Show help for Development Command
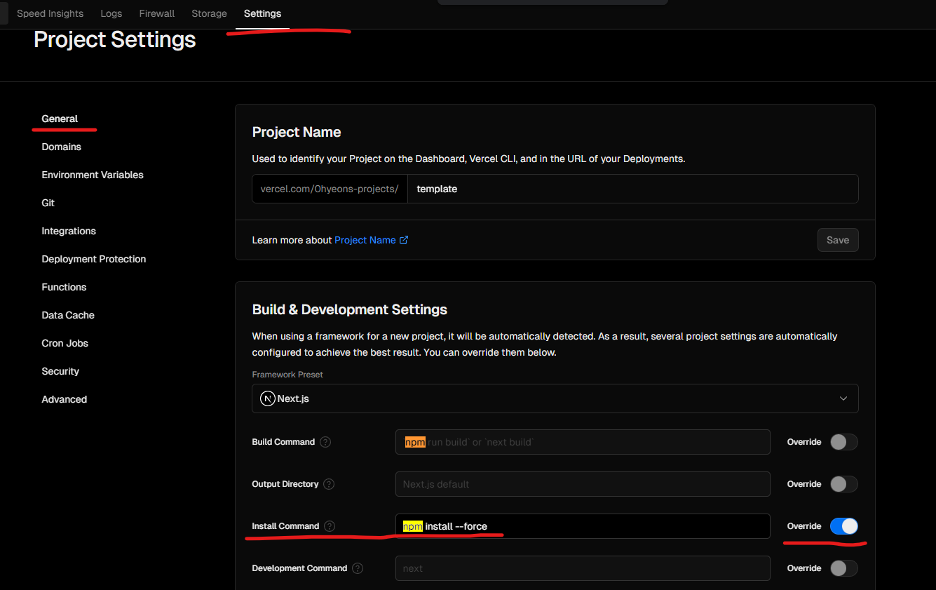 (x=358, y=568)
